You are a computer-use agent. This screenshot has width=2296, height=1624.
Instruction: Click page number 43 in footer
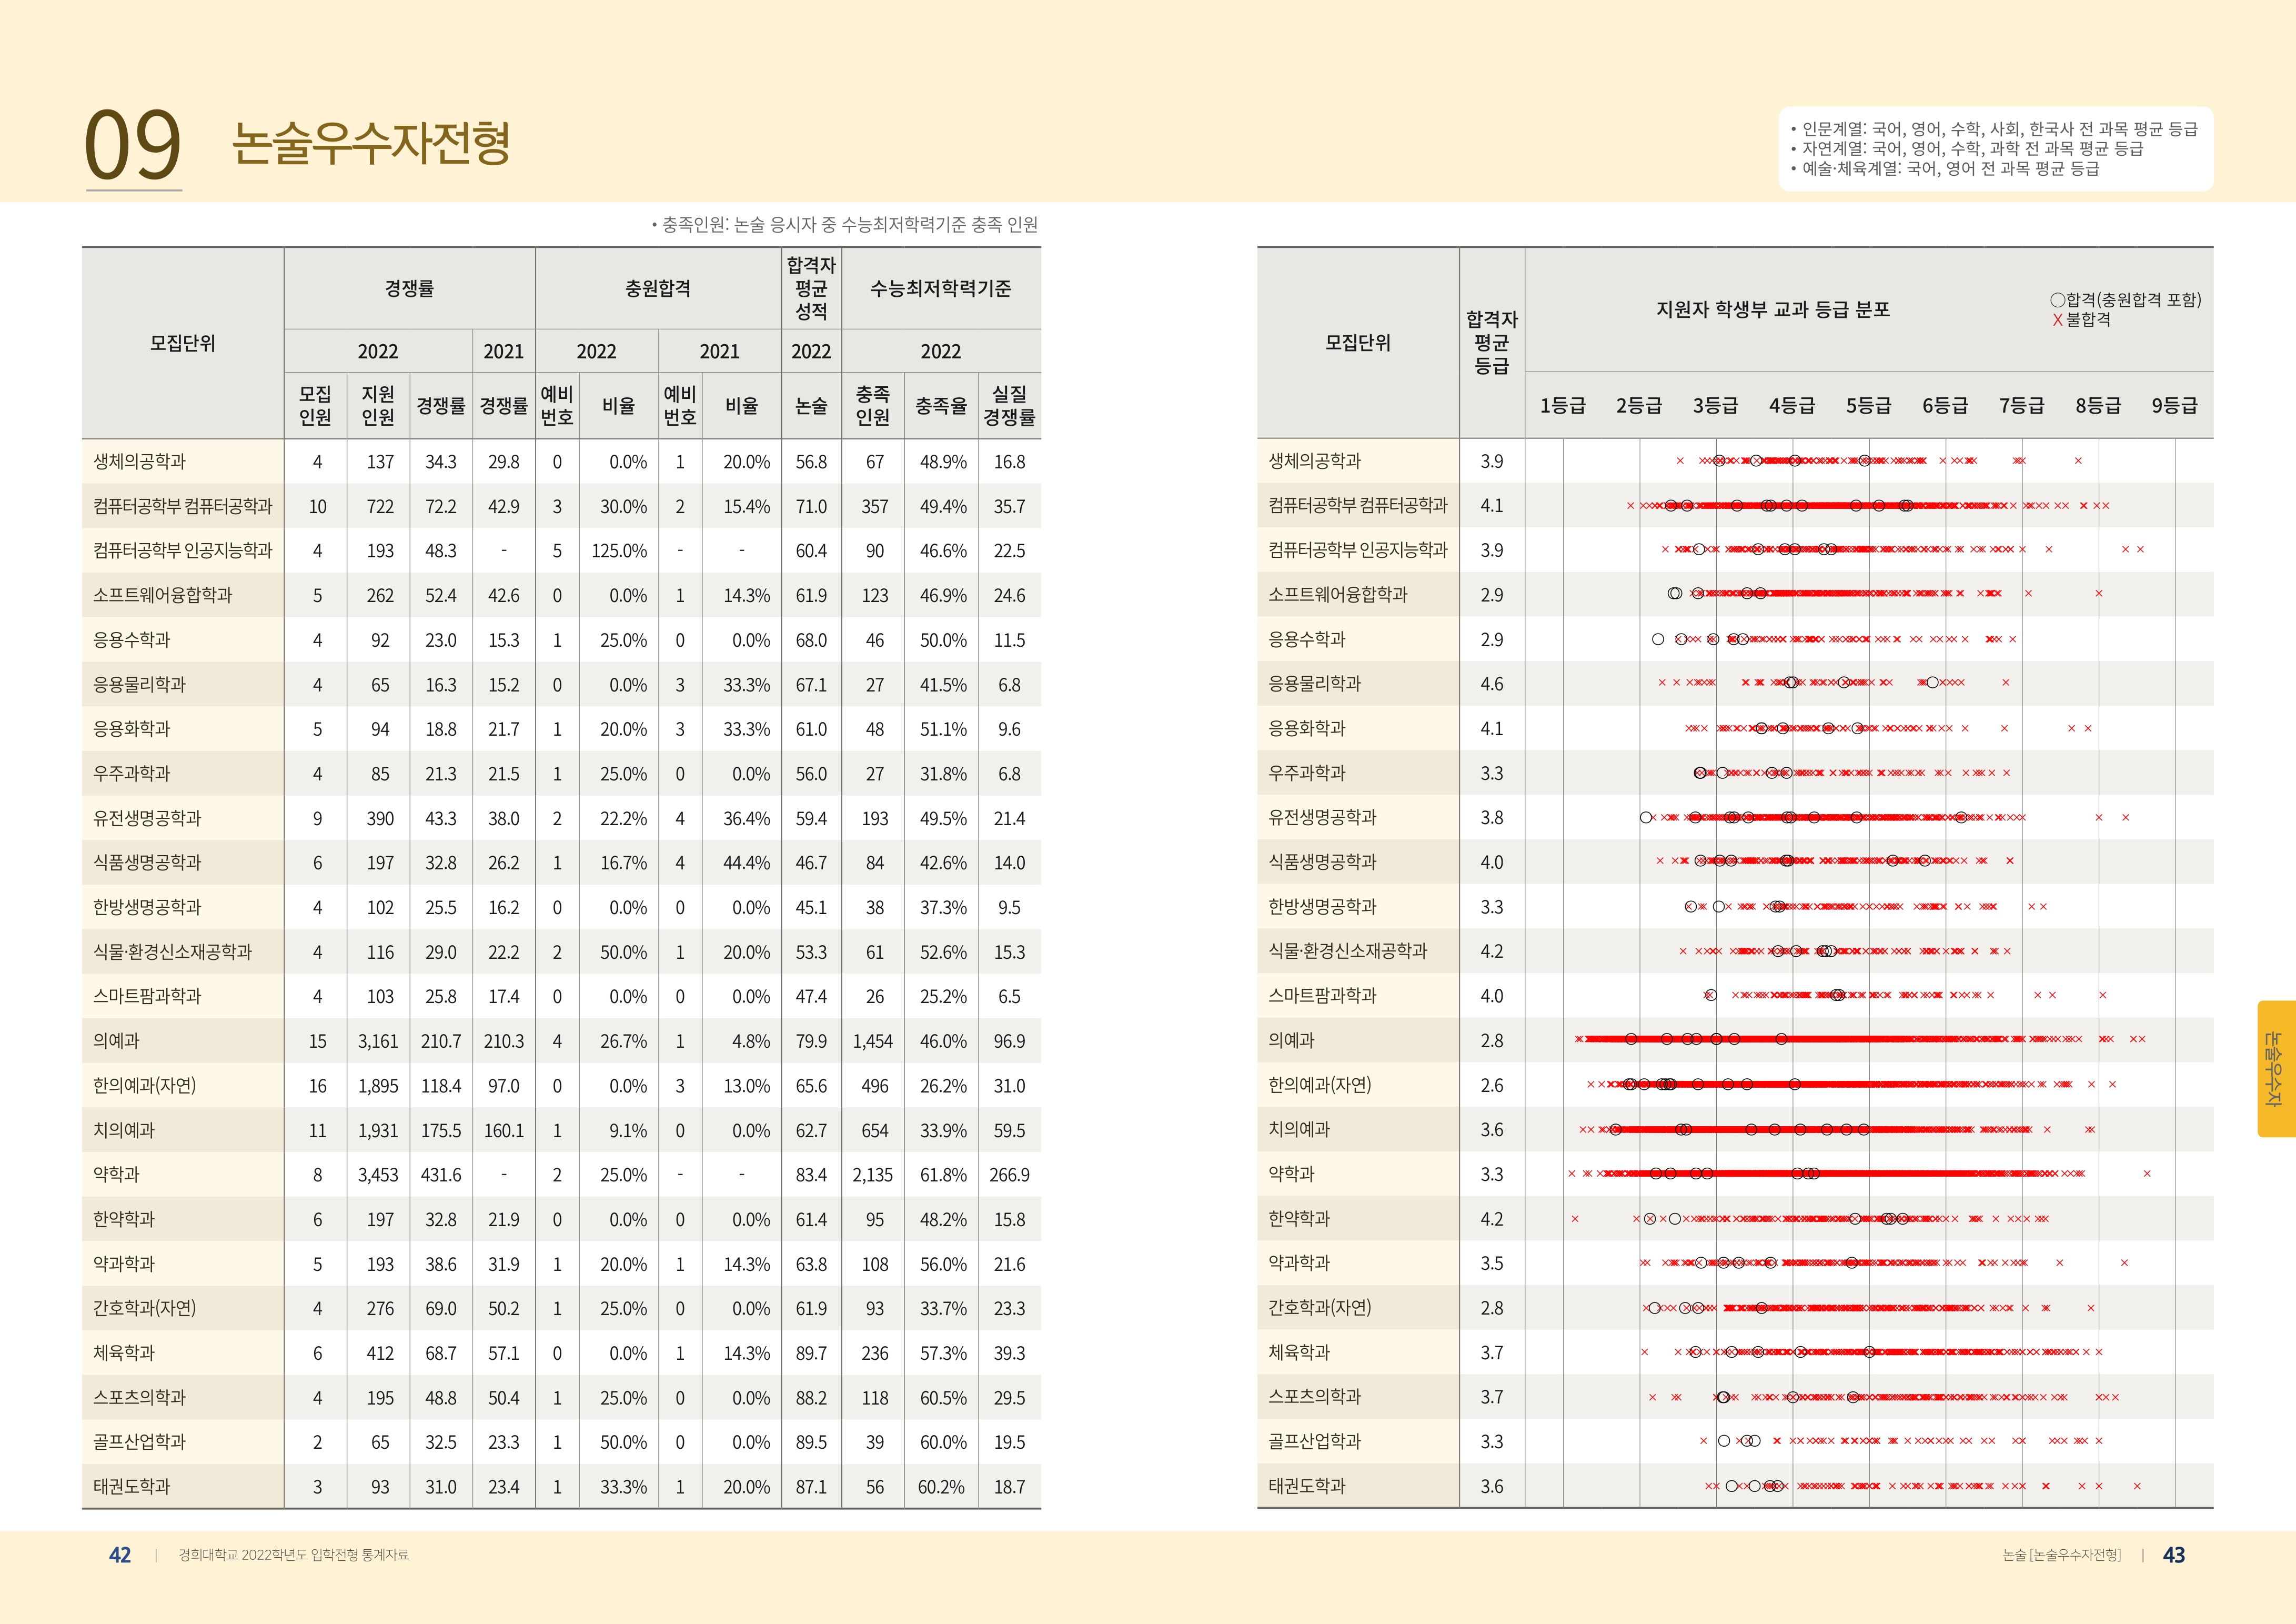tap(2173, 1555)
